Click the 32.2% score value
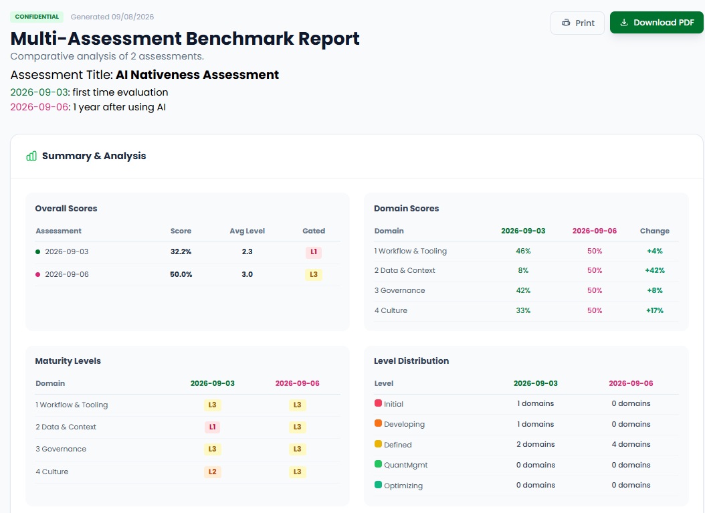This screenshot has height=513, width=705. point(181,251)
